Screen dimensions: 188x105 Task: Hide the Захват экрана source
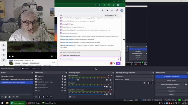click(x=62, y=85)
